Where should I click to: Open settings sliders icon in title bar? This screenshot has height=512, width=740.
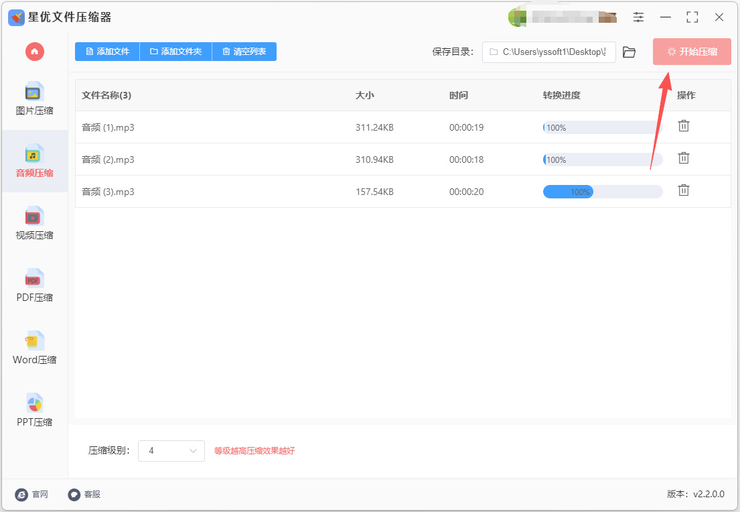[638, 17]
